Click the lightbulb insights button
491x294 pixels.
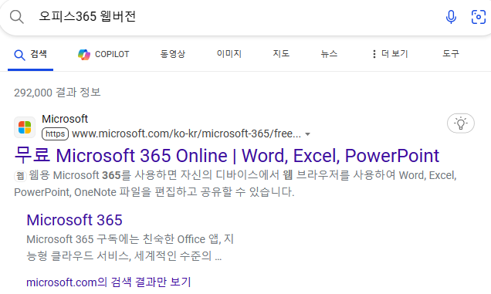[x=461, y=123]
